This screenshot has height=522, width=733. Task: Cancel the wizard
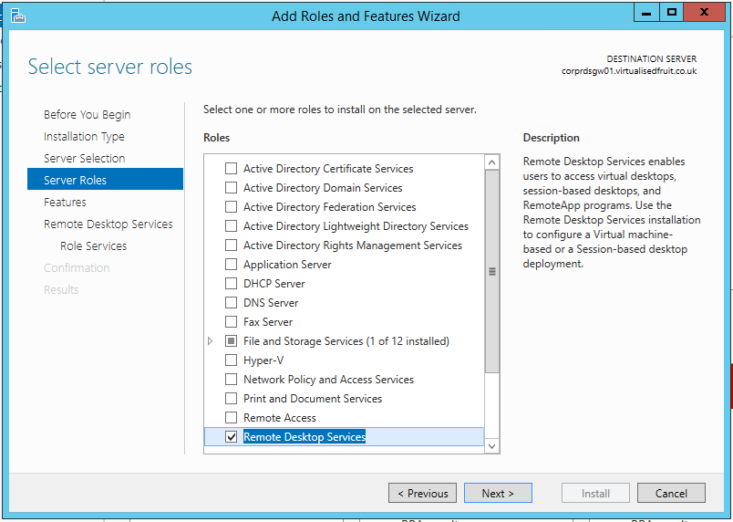pyautogui.click(x=671, y=494)
